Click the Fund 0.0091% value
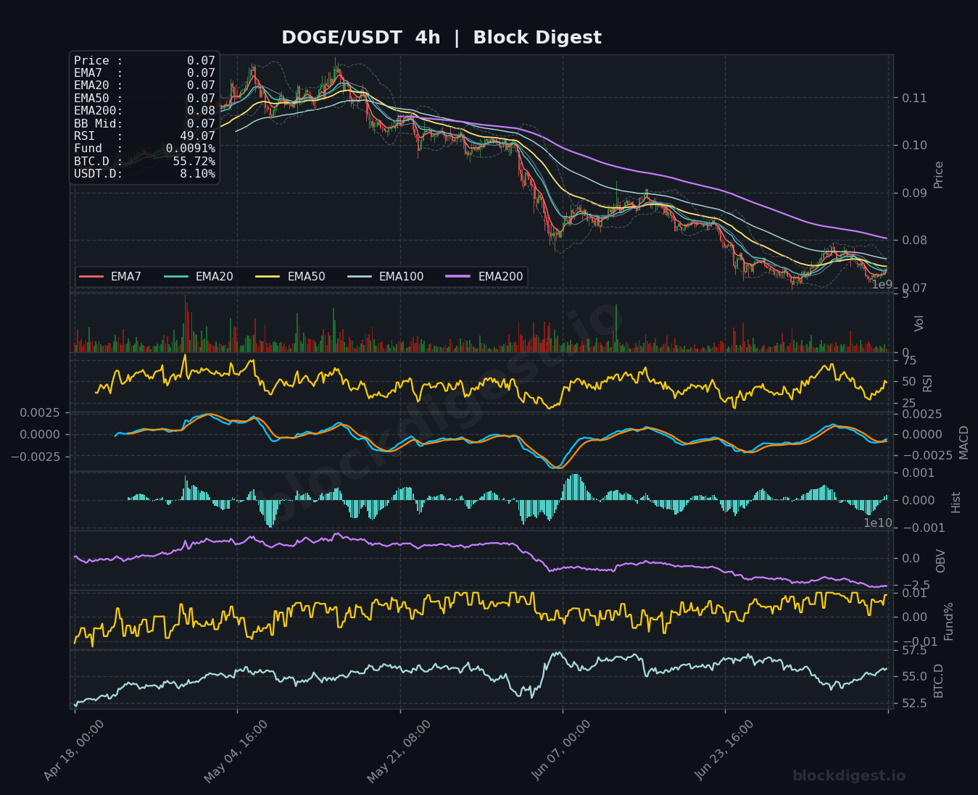The height and width of the screenshot is (795, 978). [191, 149]
